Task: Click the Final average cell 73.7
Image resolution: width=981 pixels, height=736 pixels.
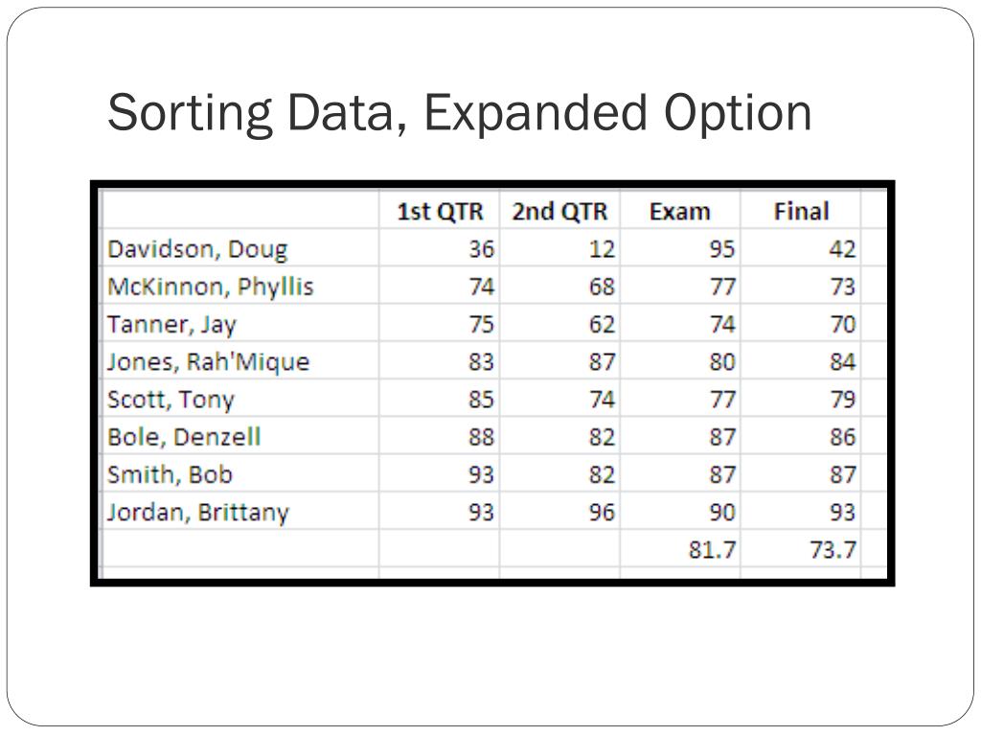Action: pyautogui.click(x=801, y=549)
